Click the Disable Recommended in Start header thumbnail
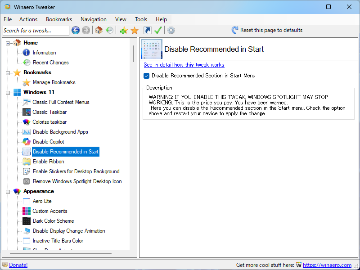The height and width of the screenshot is (270, 360). coord(152,49)
